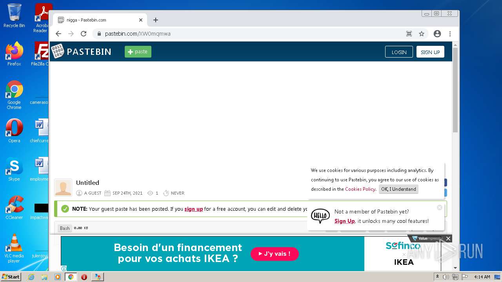Open Acrobat Reader desktop shortcut

42,18
